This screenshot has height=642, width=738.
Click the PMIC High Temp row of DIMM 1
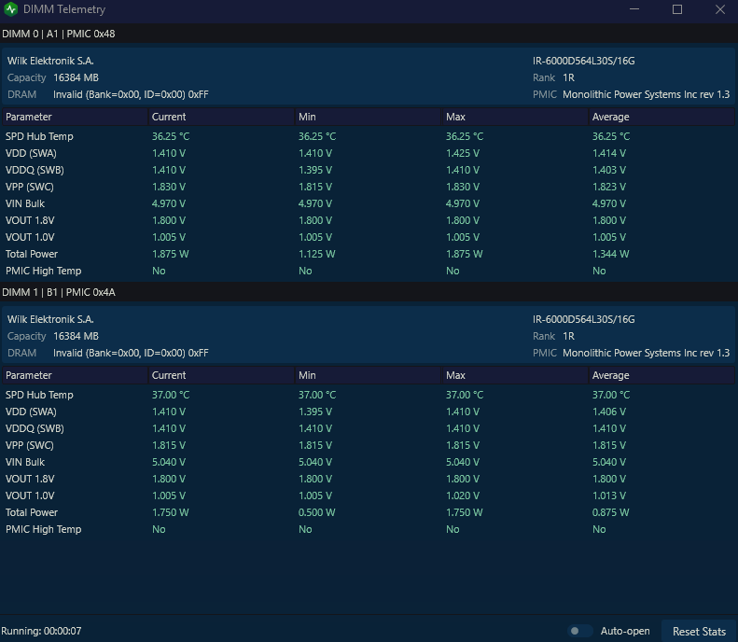(x=369, y=529)
